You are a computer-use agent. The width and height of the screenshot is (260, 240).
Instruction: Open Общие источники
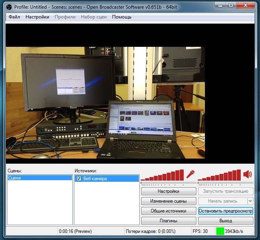click(168, 211)
